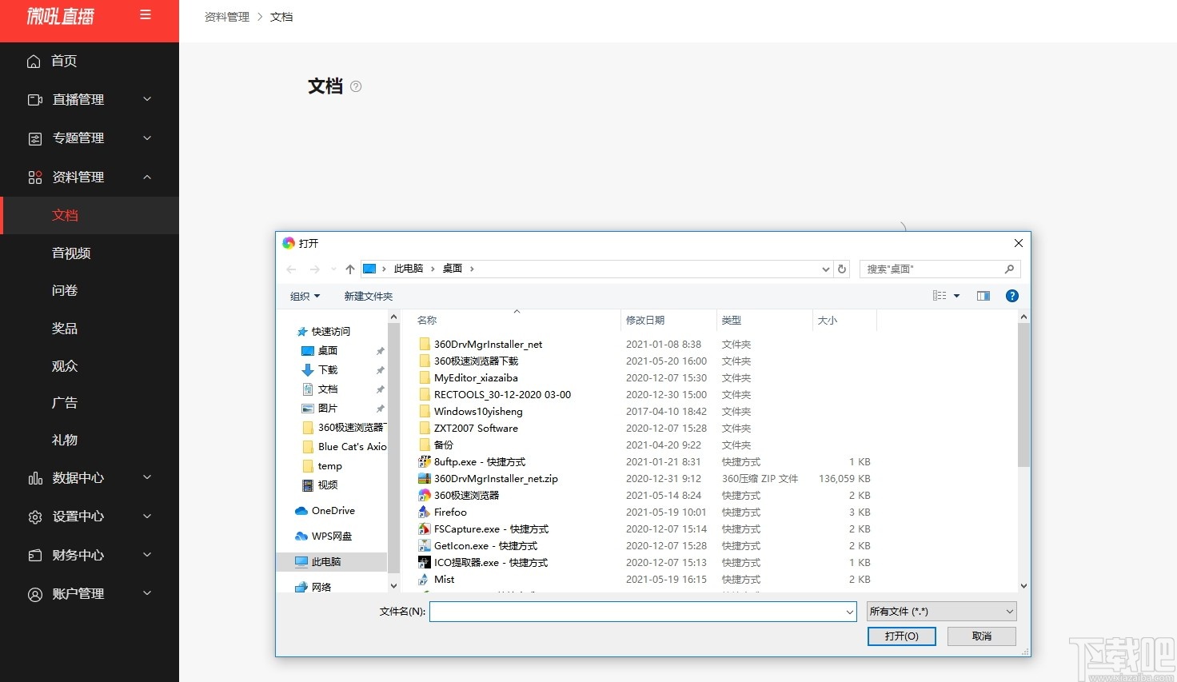Viewport: 1177px width, 682px height.
Task: Click the back navigation arrow in dialog
Action: 291,269
